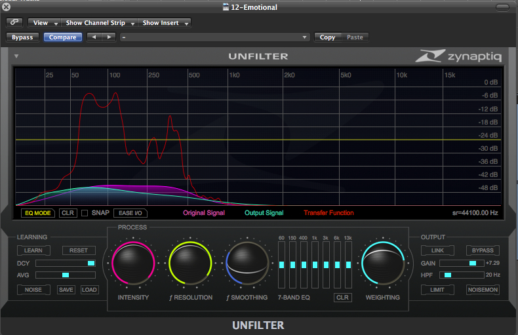The height and width of the screenshot is (335, 518).
Task: Adjust the 150 Hz EQ band fader
Action: pyautogui.click(x=292, y=265)
